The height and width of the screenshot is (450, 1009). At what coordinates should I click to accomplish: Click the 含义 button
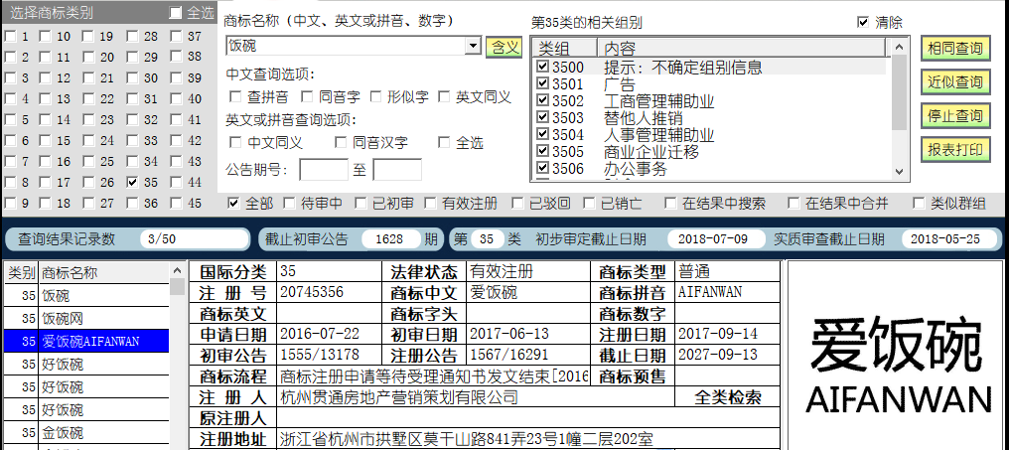pyautogui.click(x=503, y=47)
